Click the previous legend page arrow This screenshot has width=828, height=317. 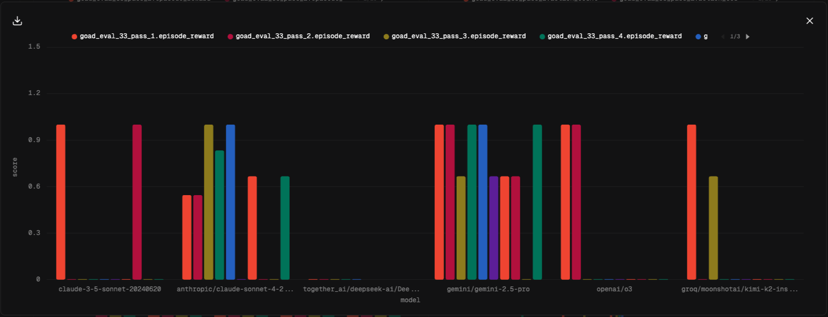tap(723, 37)
